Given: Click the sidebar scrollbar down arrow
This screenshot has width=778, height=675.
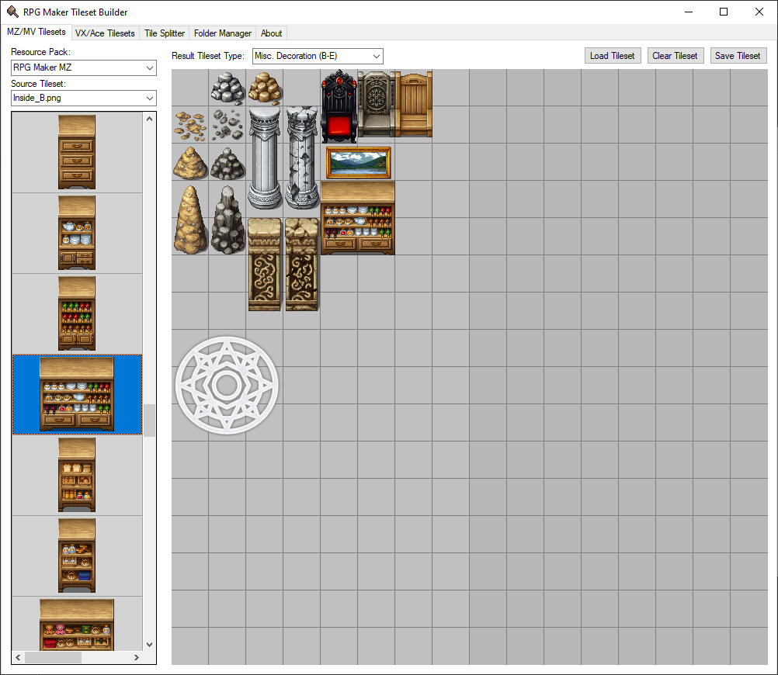Looking at the screenshot, I should point(149,645).
